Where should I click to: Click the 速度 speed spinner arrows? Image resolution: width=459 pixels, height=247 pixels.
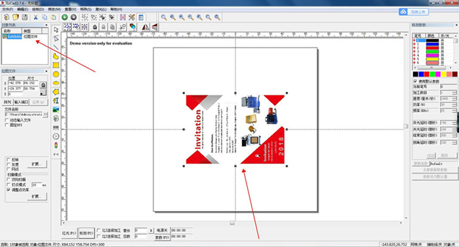(x=454, y=99)
